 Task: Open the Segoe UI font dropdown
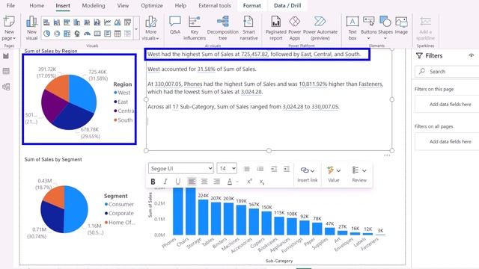tap(181, 168)
